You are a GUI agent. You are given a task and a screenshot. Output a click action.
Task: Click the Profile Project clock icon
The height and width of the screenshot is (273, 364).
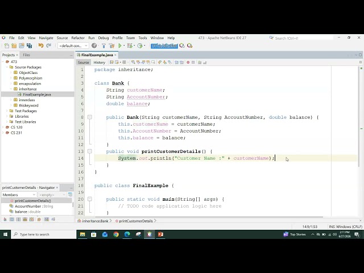[140, 45]
